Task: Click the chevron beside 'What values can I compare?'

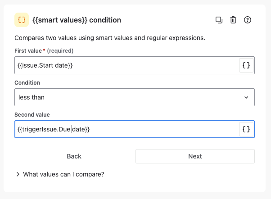Action: [18, 174]
